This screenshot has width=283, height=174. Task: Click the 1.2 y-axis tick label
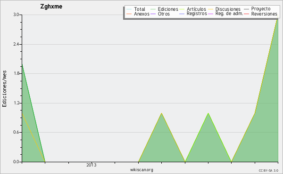(16, 103)
